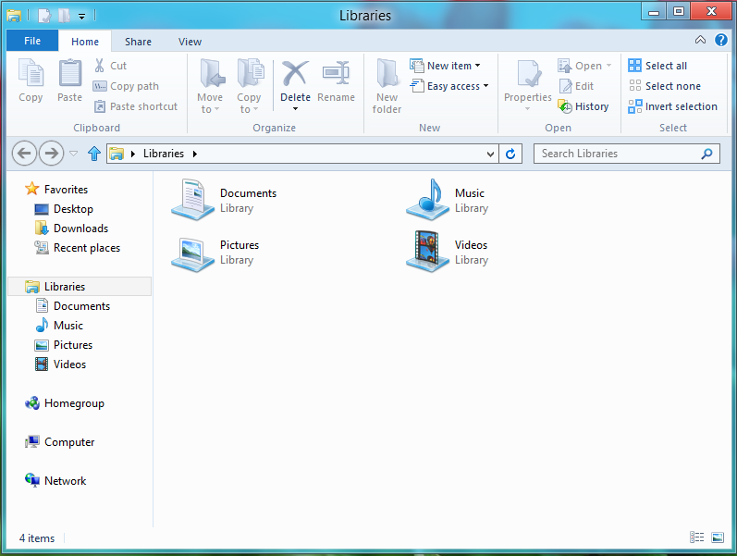The height and width of the screenshot is (556, 737).
Task: Open the Videos library icon in the file pane
Action: coord(427,252)
